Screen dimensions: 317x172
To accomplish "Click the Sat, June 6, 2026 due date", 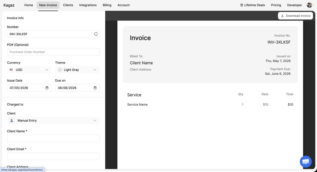I will coord(278,74).
